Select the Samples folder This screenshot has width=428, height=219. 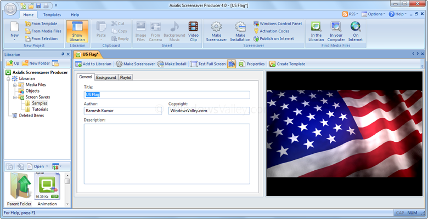[x=40, y=103]
